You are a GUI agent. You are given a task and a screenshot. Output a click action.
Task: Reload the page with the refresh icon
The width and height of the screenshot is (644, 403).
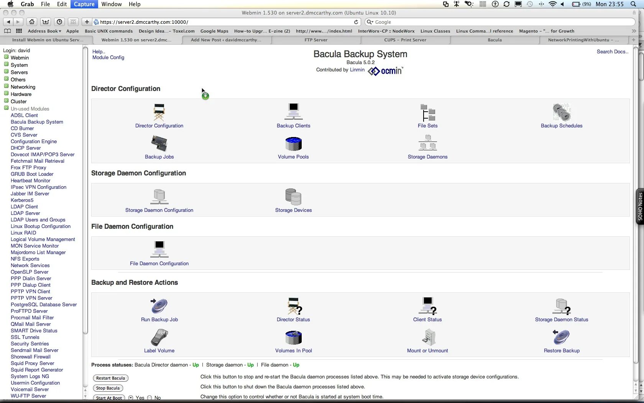356,22
